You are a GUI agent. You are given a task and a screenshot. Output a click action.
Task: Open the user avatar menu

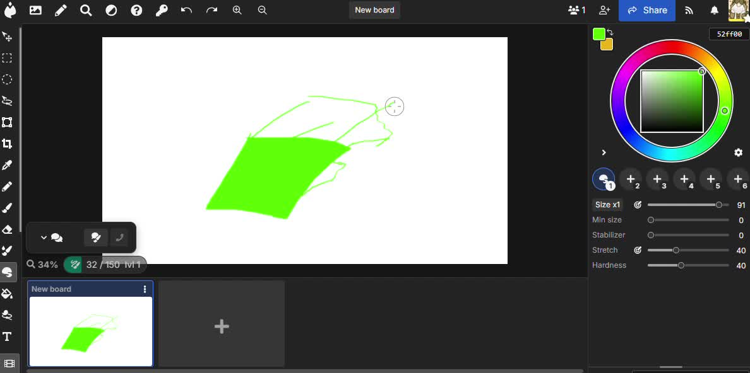[x=739, y=11]
